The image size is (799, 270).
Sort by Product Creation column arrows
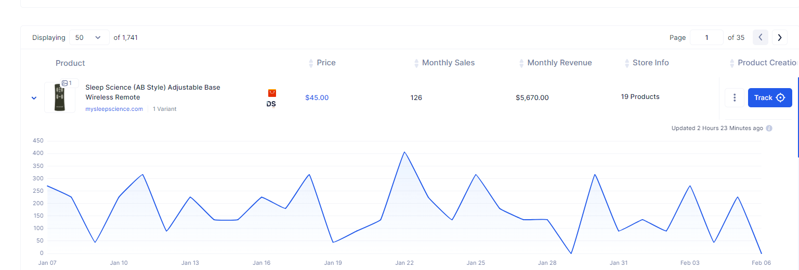(732, 63)
